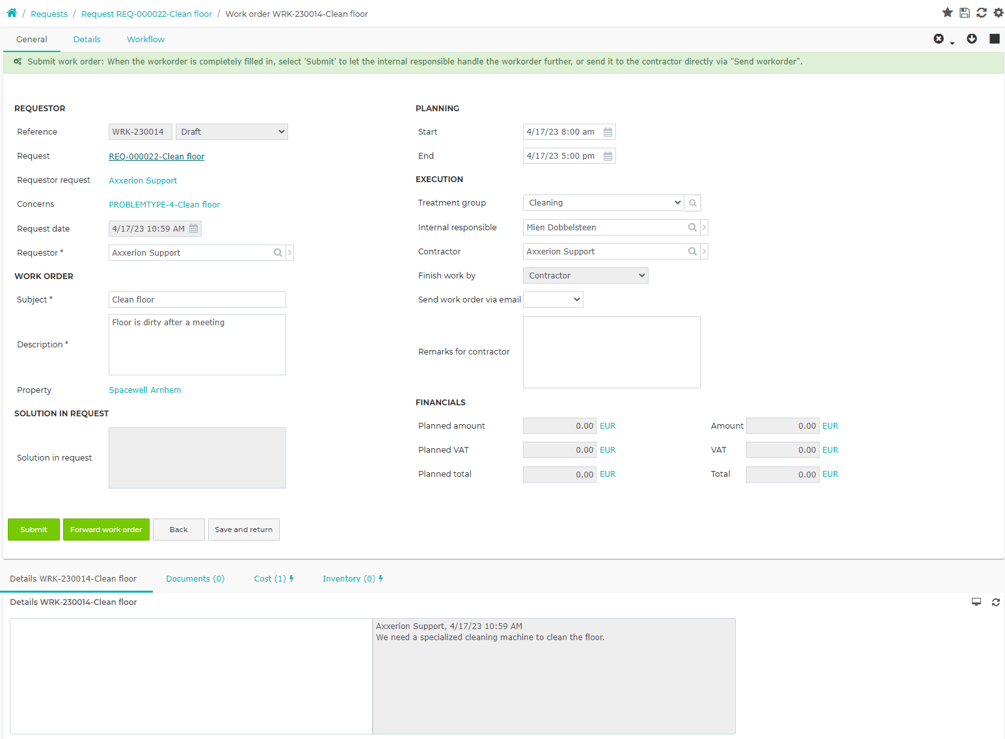Open calendar picker for Start date
Screen dimensions: 1005x739
point(608,132)
